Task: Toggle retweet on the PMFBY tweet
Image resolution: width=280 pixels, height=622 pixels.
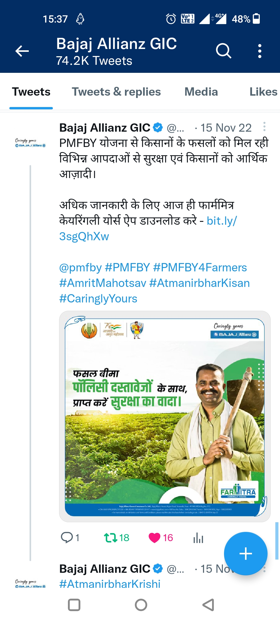Action: 111,538
